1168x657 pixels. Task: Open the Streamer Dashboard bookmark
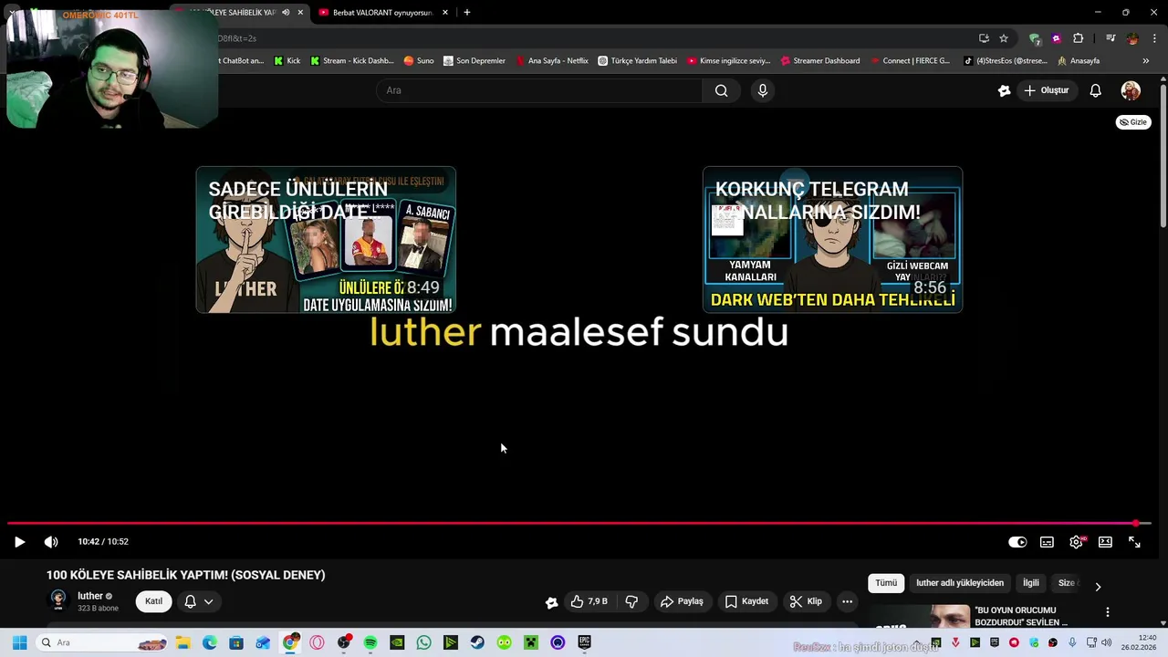[819, 61]
